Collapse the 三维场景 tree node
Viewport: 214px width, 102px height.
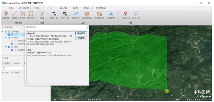point(2,32)
